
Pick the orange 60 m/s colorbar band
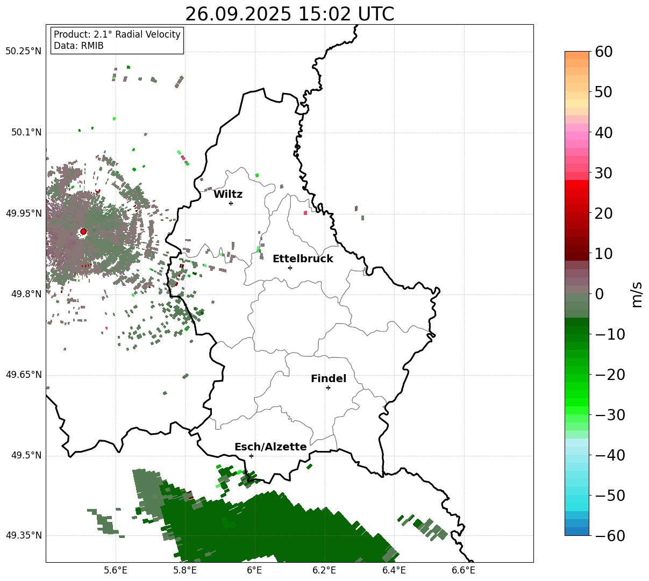point(577,55)
